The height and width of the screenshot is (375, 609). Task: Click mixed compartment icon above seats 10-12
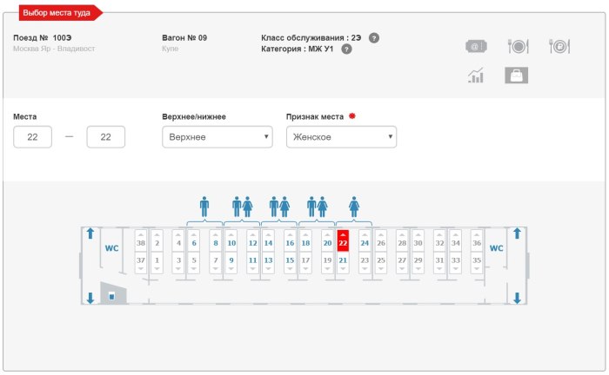click(243, 207)
